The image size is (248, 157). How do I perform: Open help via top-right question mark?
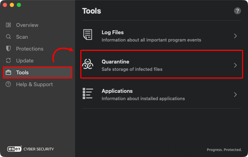click(x=238, y=11)
